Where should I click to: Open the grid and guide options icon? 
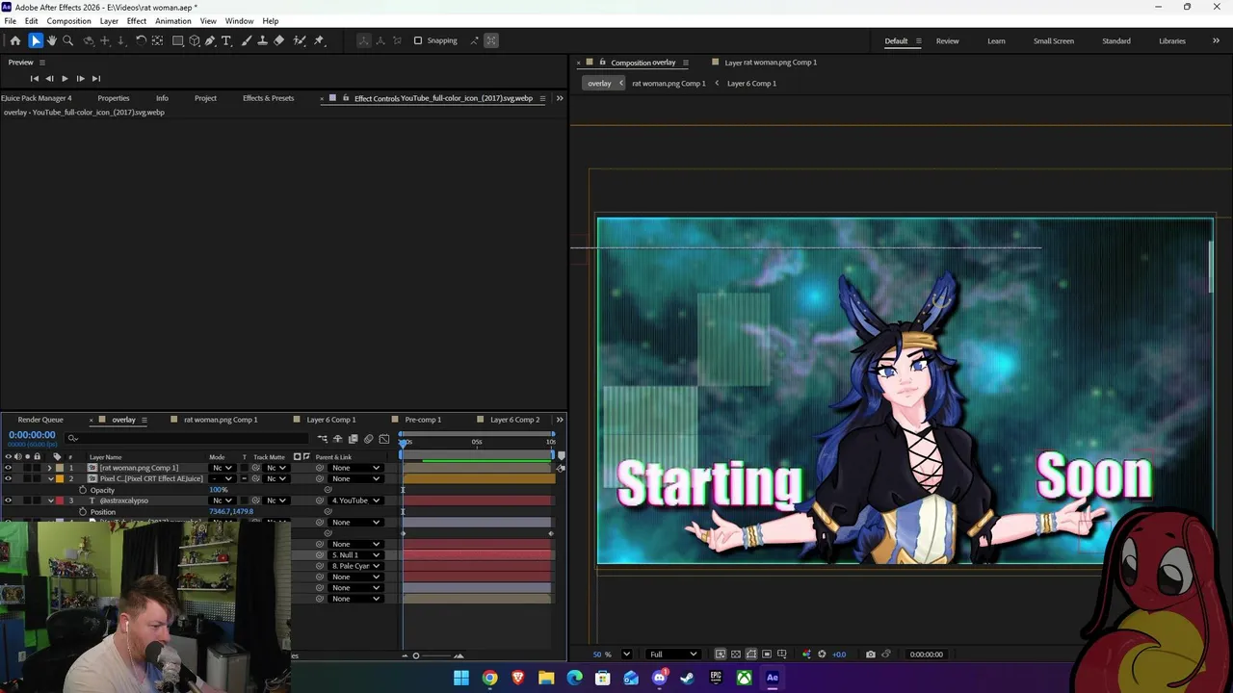[x=781, y=654]
